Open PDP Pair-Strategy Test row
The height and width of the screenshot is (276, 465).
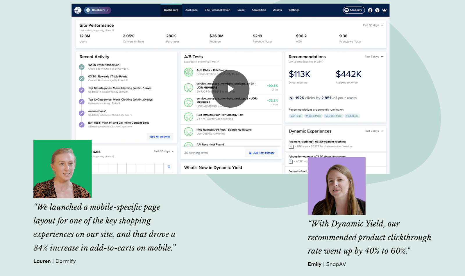coord(231,117)
